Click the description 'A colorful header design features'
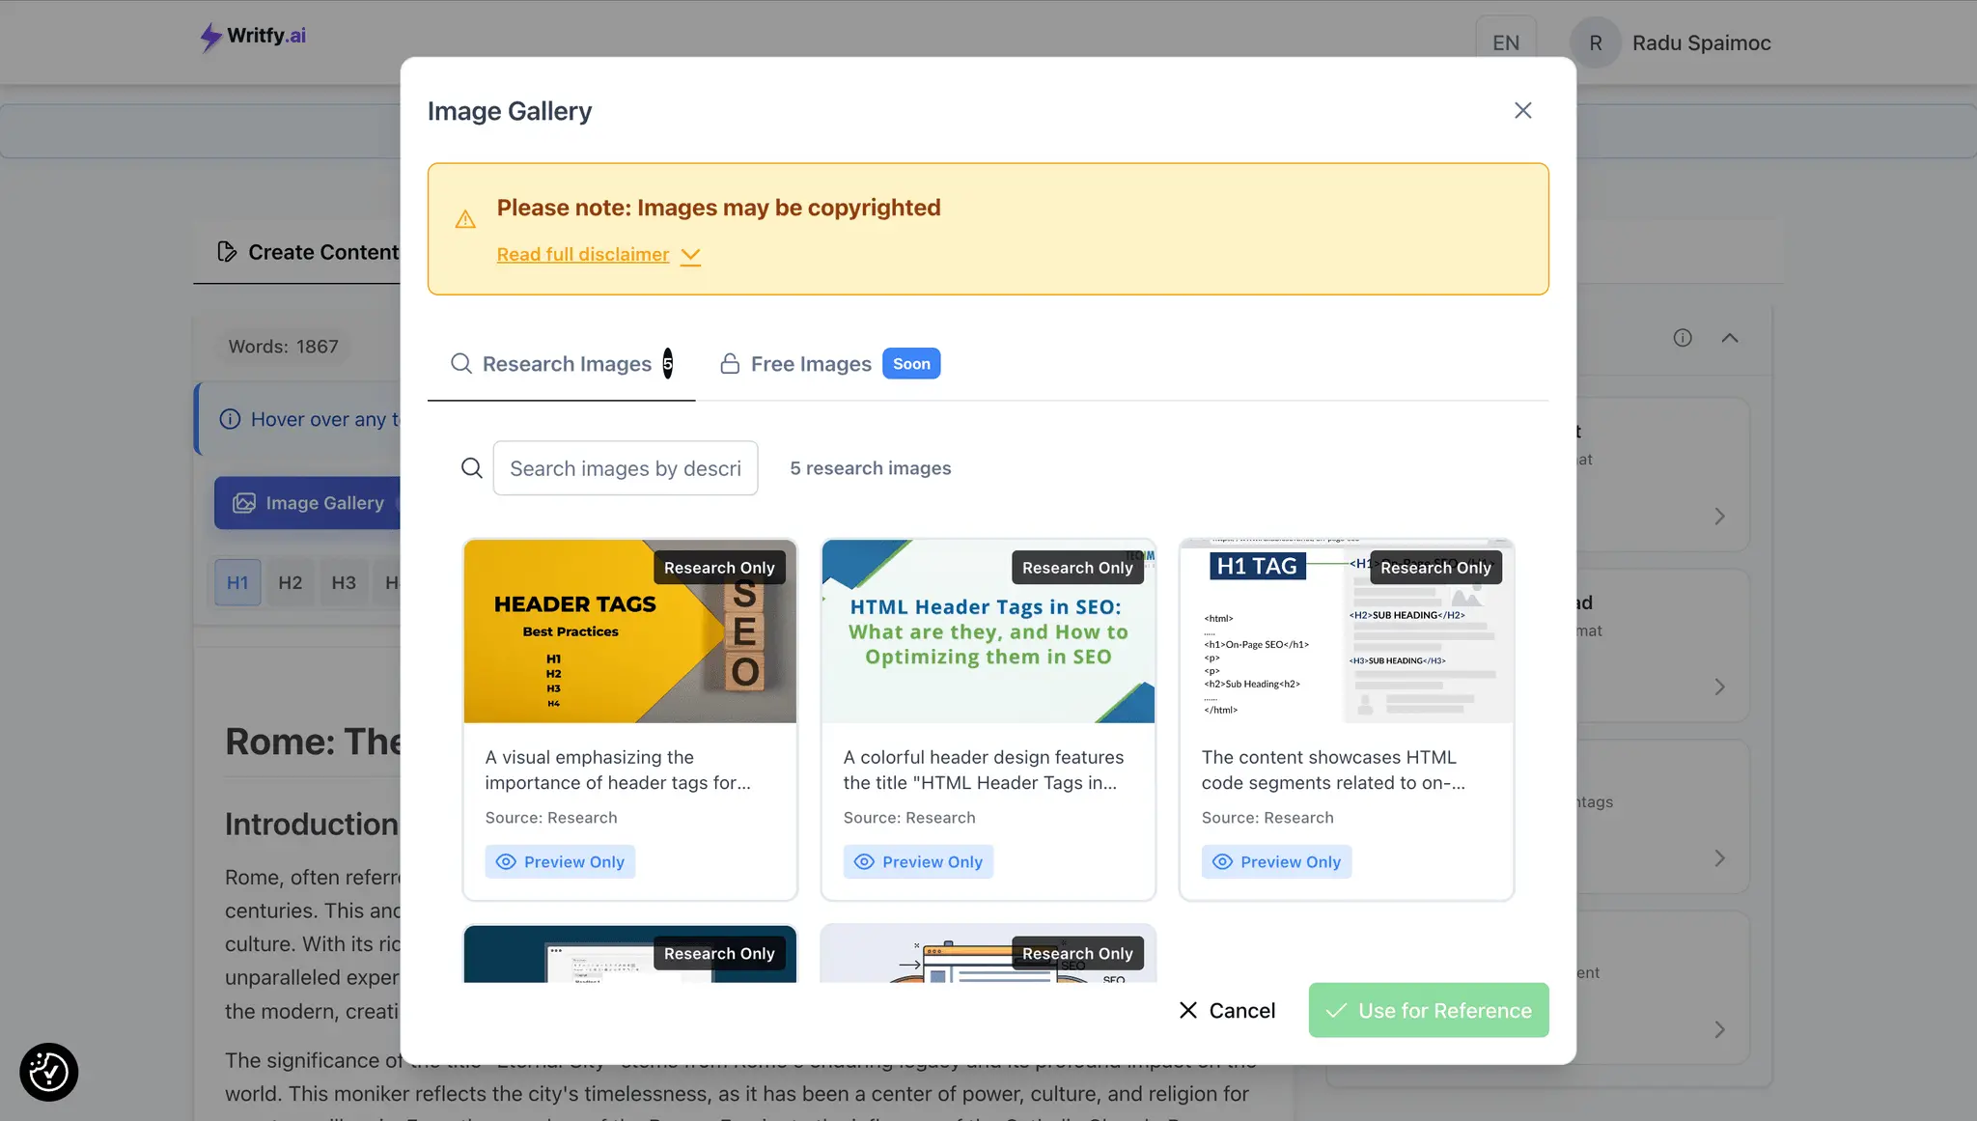Image resolution: width=1977 pixels, height=1121 pixels. (983, 770)
